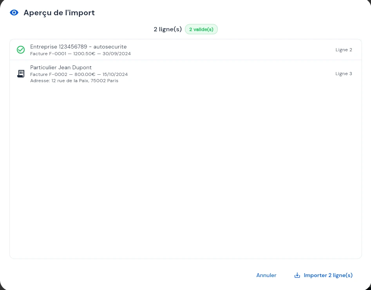Click the 800.00€ amount on the Particulier row
Viewport: 371px width, 290px height.
(x=84, y=74)
